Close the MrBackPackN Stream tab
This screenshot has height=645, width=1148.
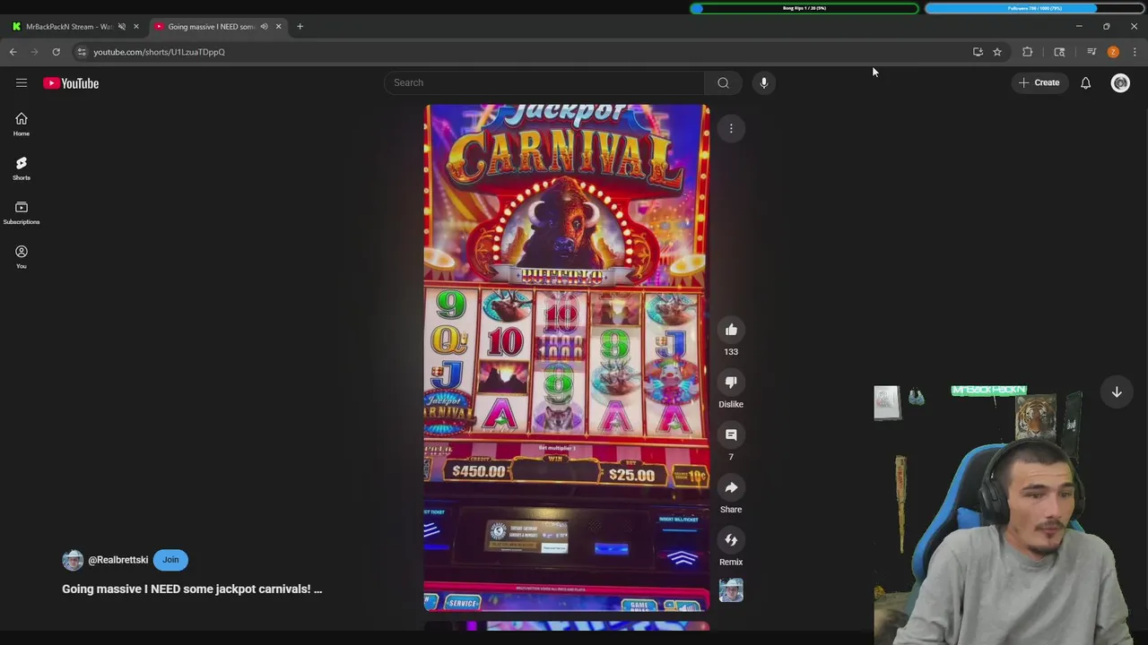click(136, 27)
